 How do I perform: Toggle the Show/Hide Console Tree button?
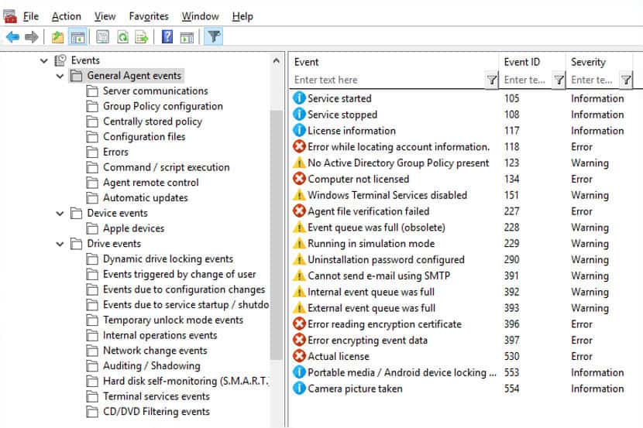[77, 37]
